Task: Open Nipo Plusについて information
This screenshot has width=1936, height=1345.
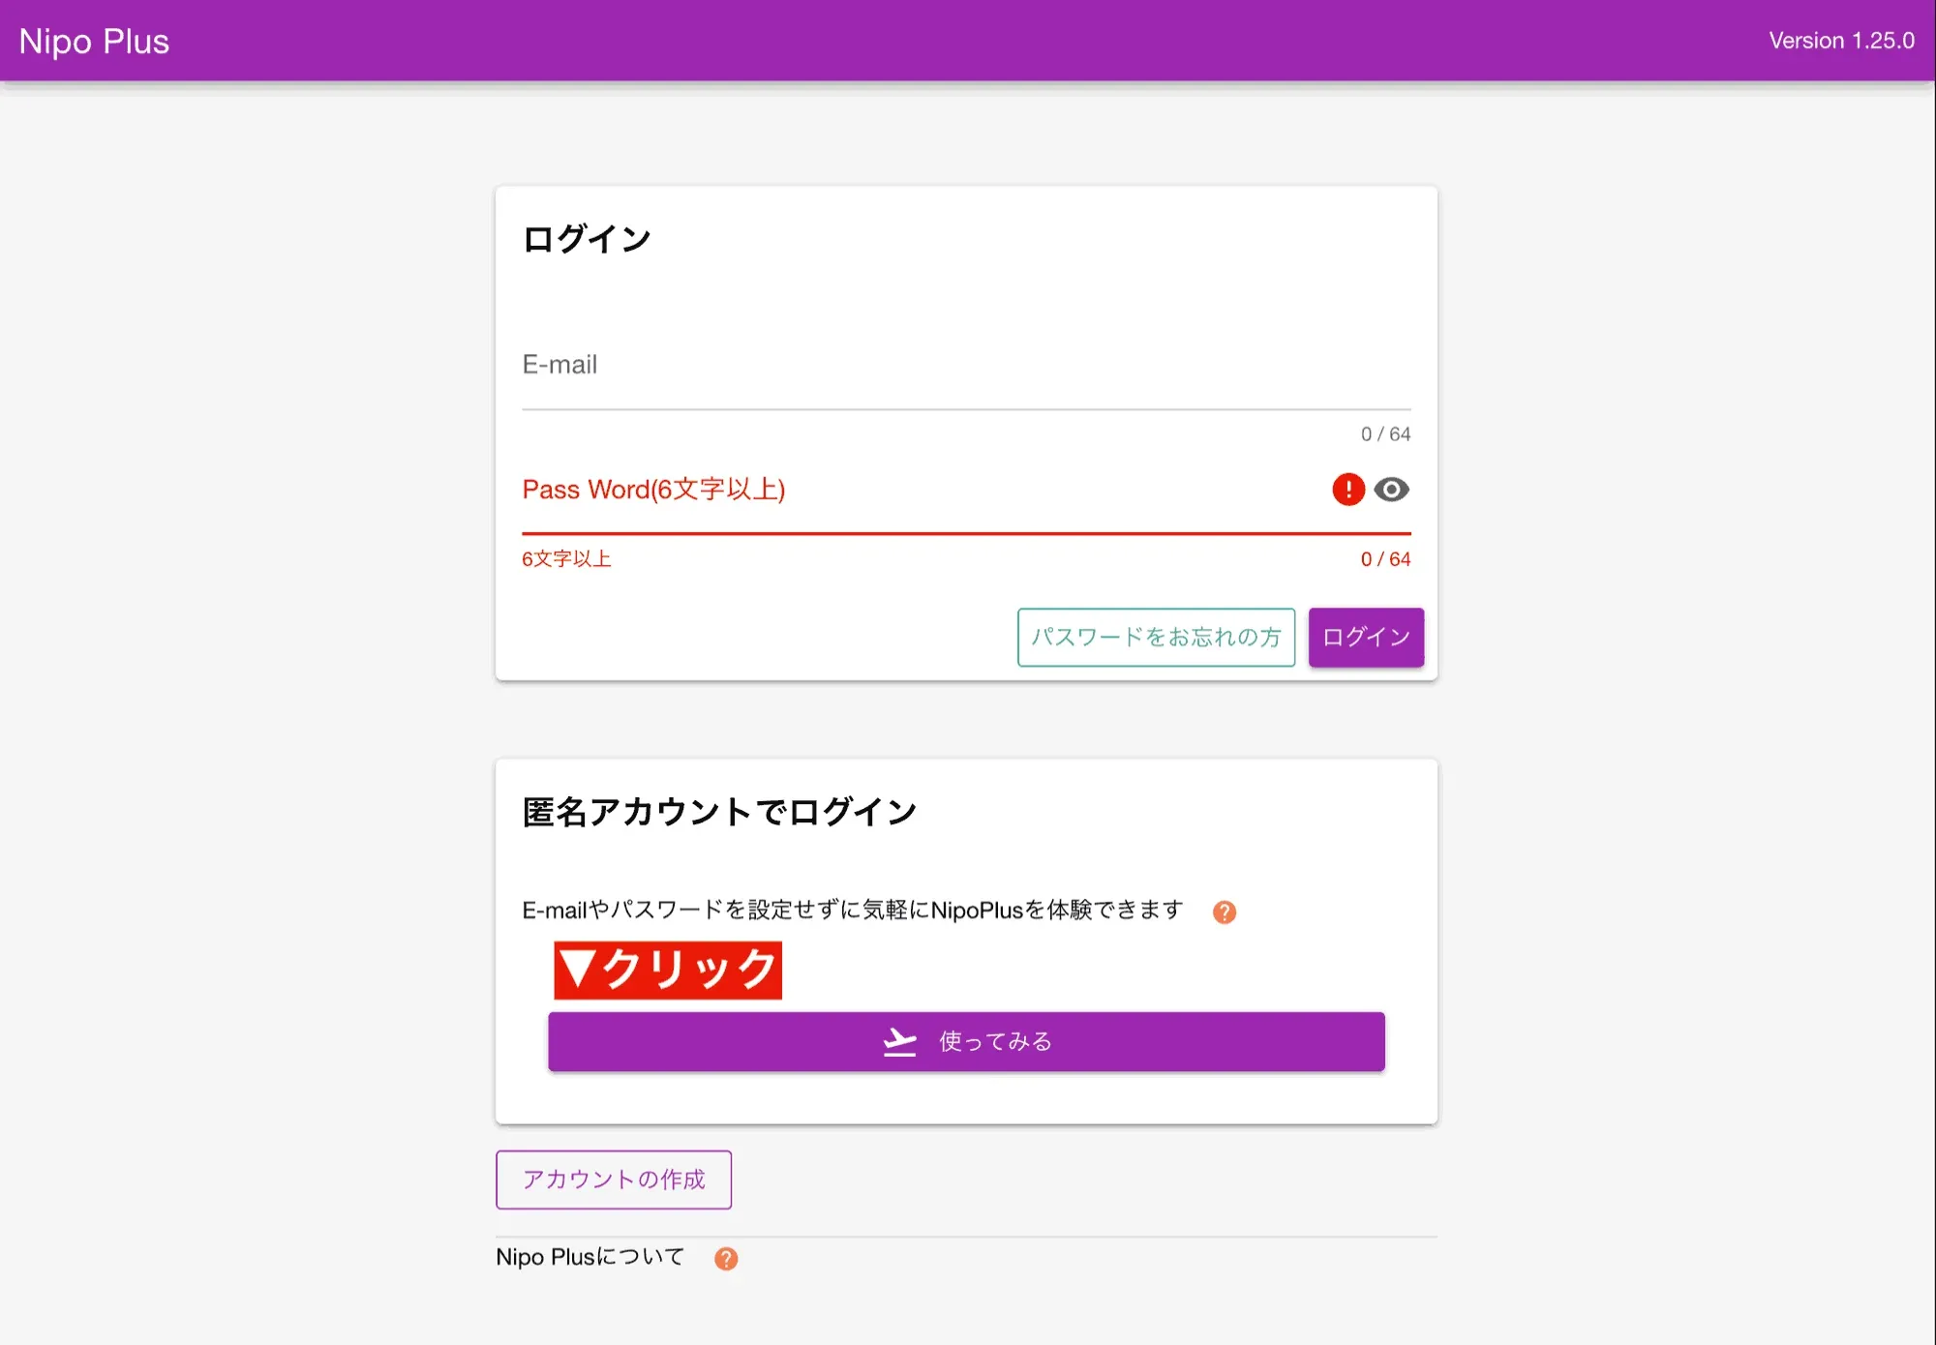Action: click(590, 1256)
